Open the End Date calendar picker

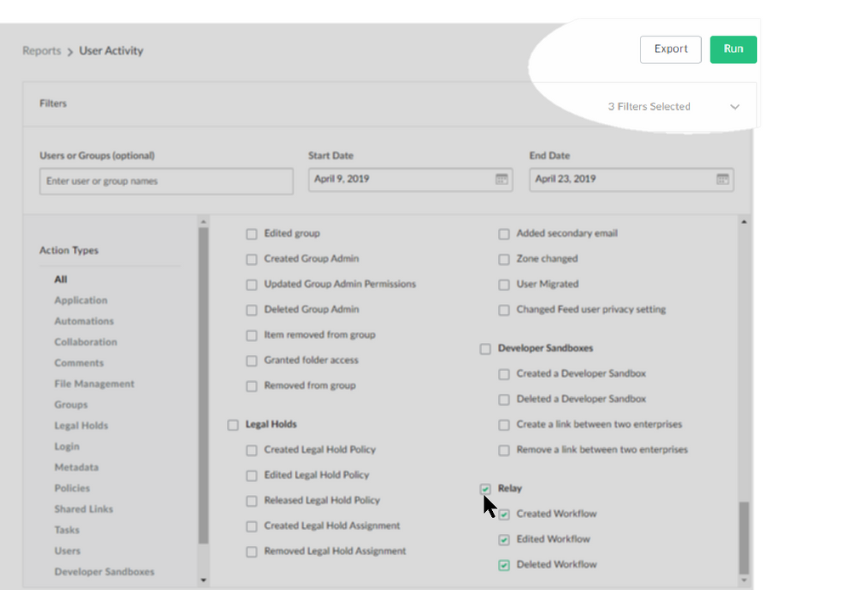(x=723, y=179)
